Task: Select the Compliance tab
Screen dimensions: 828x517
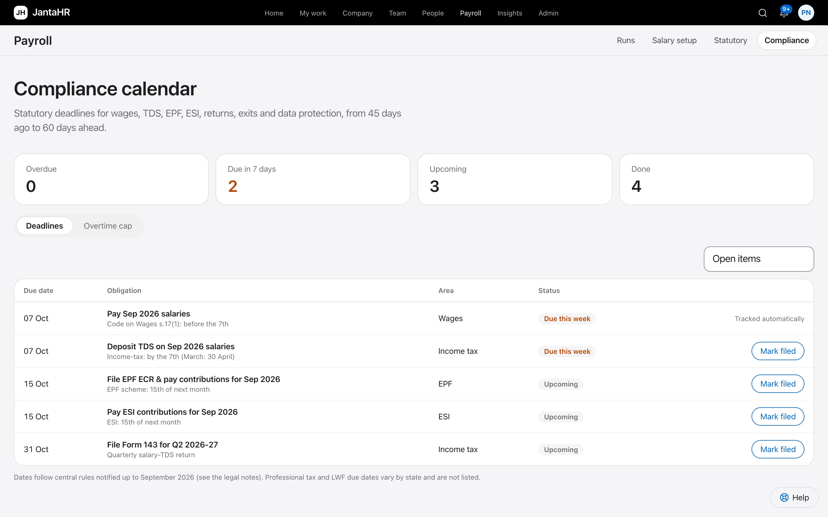Action: [x=786, y=40]
